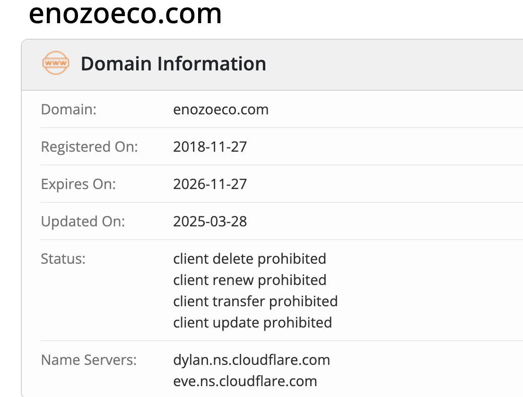Select the eve.ns.cloudflare.com name server

click(x=245, y=381)
